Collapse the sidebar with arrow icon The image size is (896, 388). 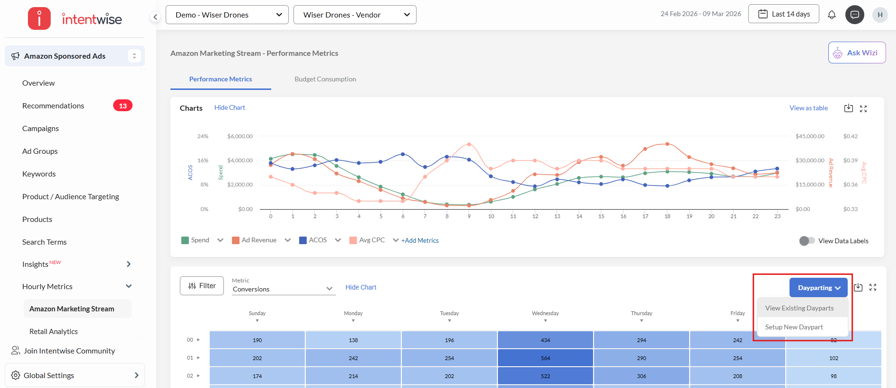pyautogui.click(x=155, y=17)
